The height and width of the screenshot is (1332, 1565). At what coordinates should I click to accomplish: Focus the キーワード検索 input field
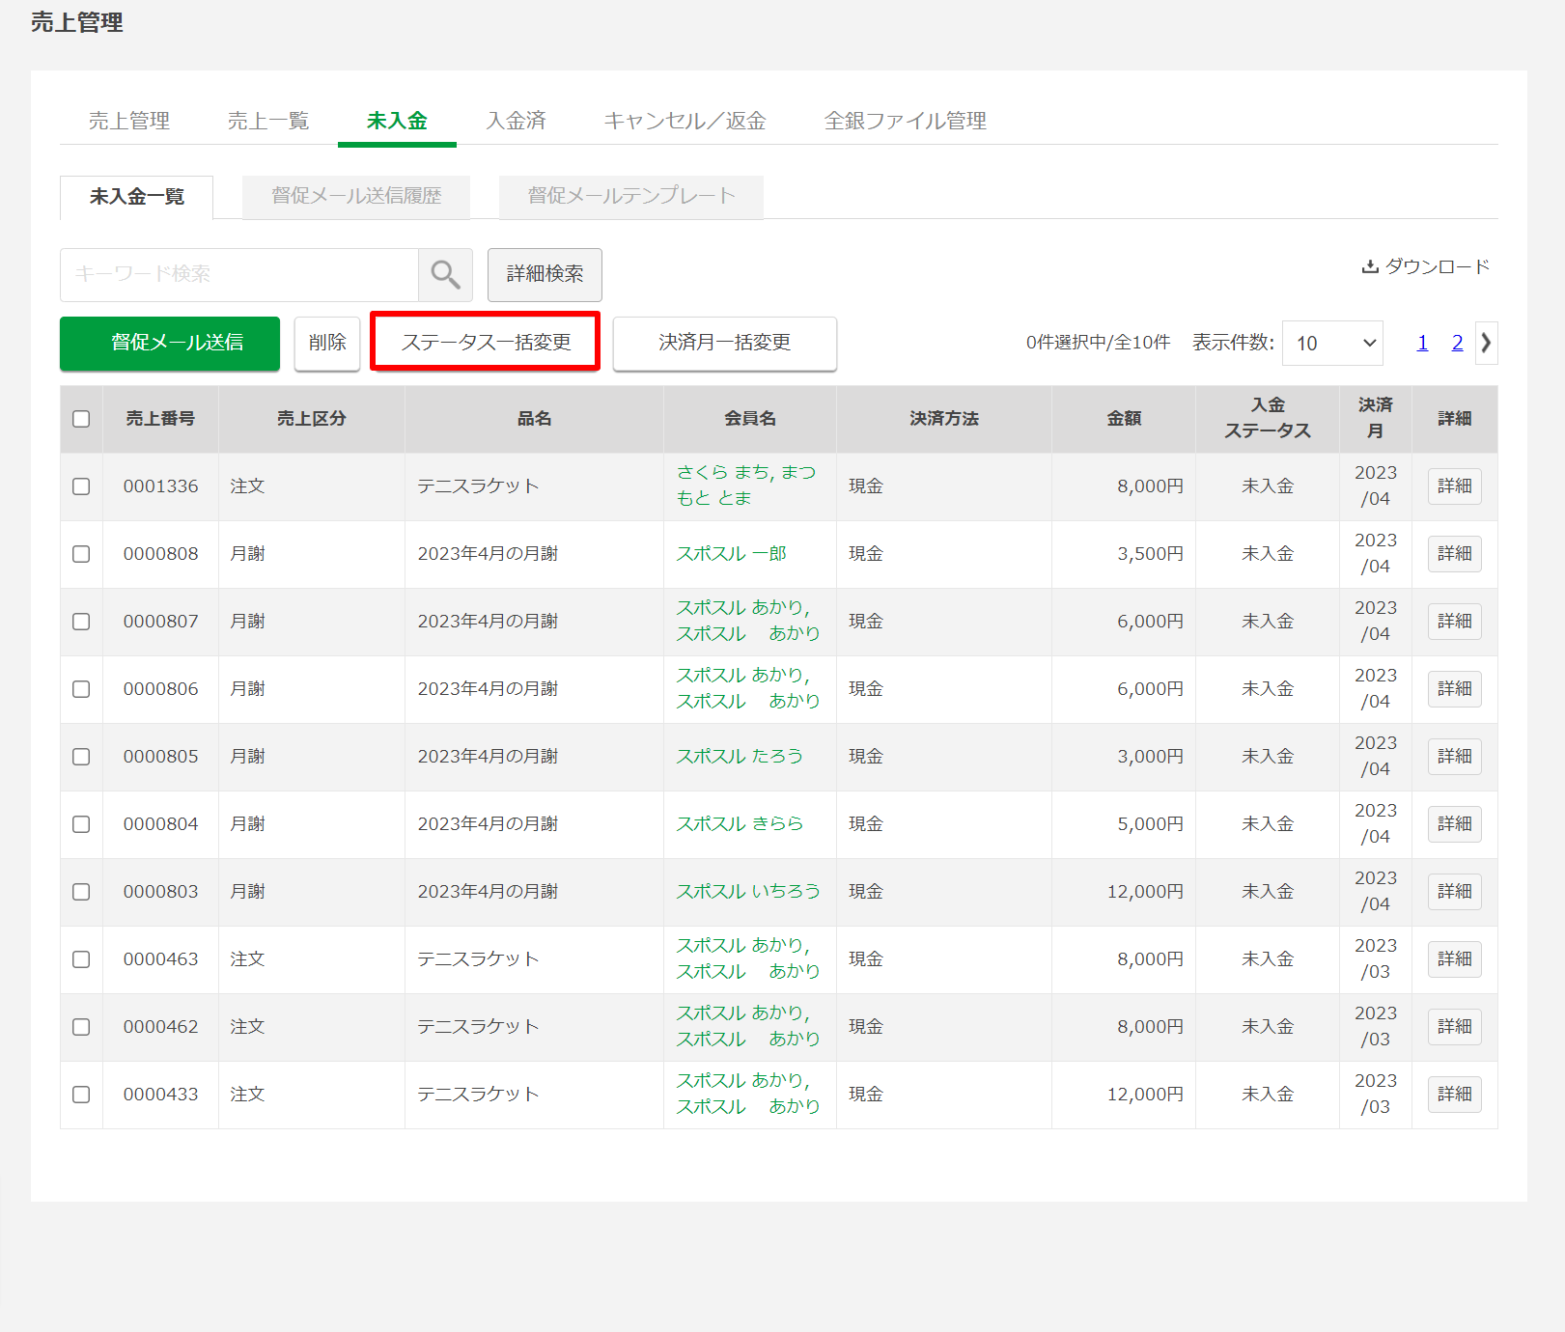[x=239, y=275]
